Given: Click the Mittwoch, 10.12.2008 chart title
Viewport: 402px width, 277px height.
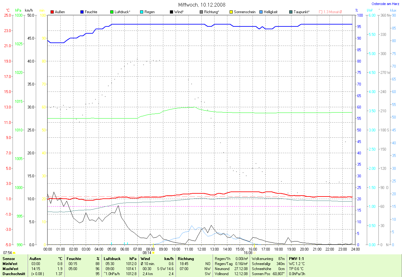Looking at the screenshot, I should 201,5.
